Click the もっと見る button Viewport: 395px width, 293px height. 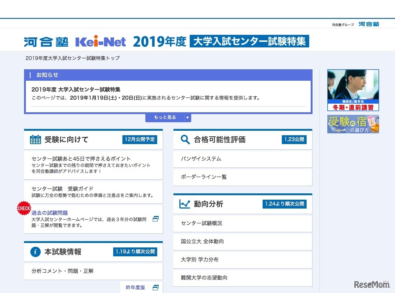coord(165,118)
